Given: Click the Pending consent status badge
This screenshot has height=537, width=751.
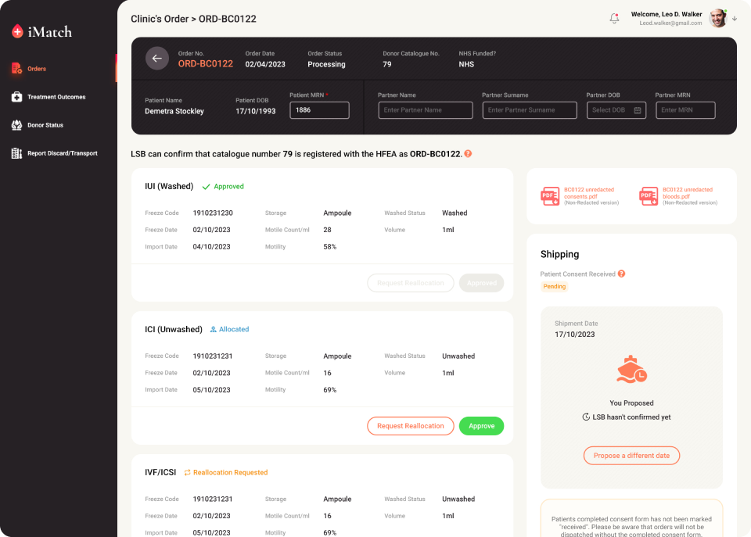Looking at the screenshot, I should (x=554, y=286).
